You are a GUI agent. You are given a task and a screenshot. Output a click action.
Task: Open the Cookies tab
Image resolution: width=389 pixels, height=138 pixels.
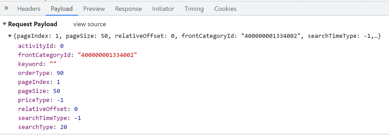(x=225, y=9)
